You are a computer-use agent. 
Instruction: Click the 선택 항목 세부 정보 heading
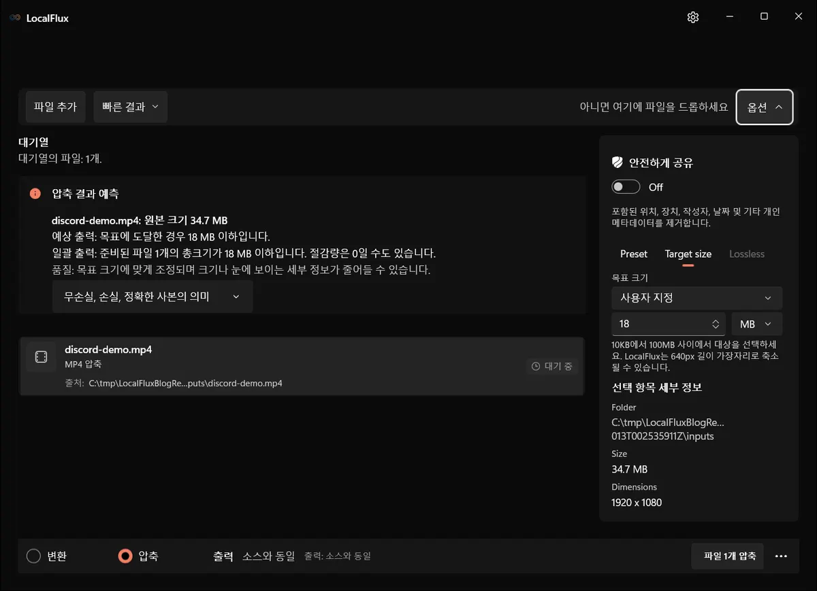pyautogui.click(x=657, y=388)
